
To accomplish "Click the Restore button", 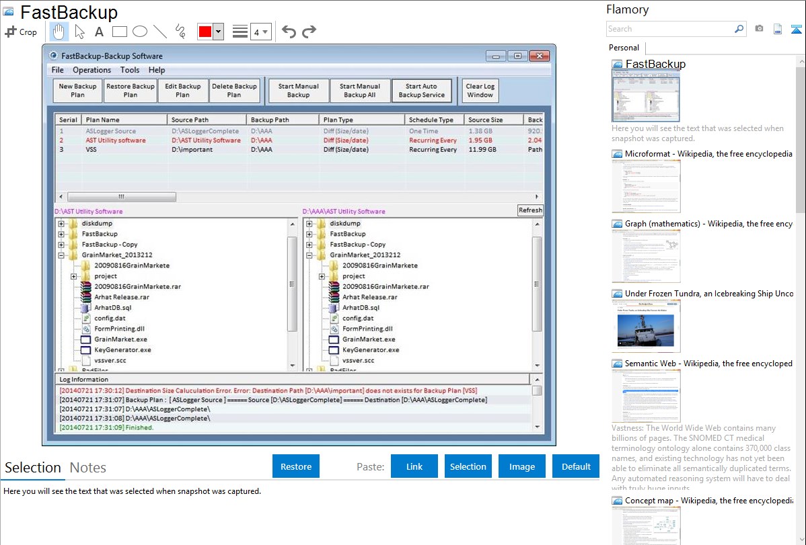I will [296, 466].
